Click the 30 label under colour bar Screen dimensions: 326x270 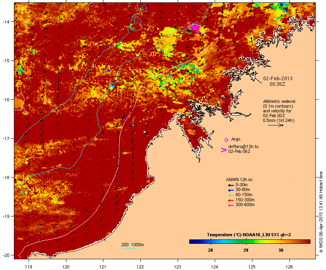(x=281, y=250)
